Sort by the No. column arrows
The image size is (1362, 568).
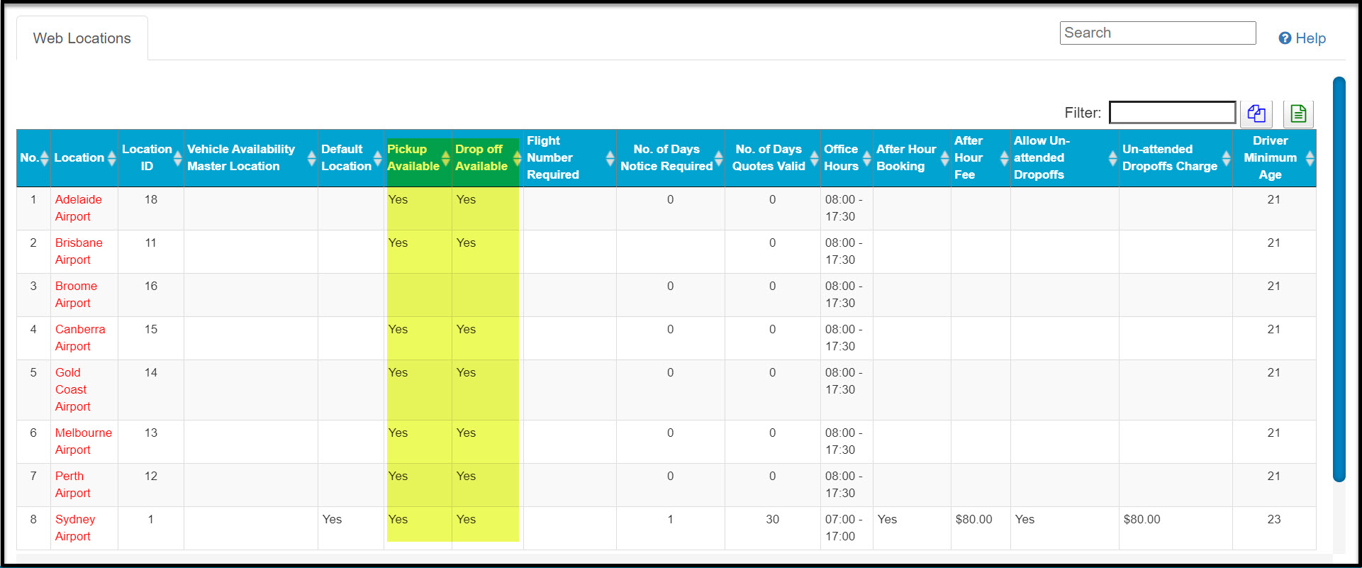coord(44,158)
